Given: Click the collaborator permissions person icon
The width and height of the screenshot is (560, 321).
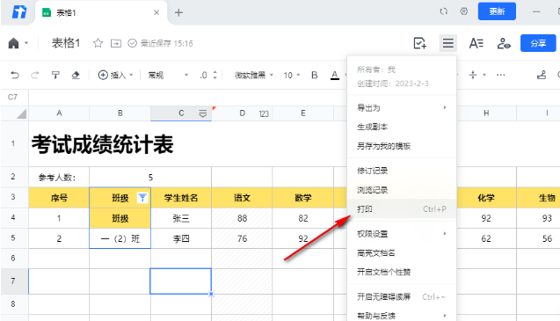Looking at the screenshot, I should coord(504,43).
